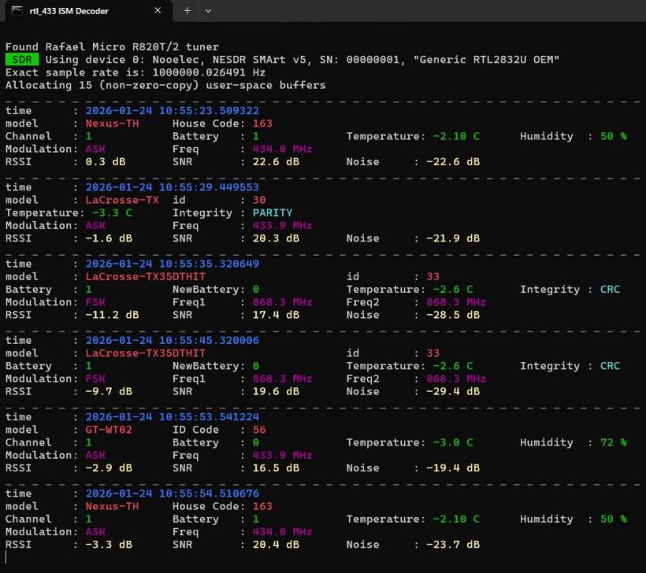Screen dimensions: 646x573
Task: Click the first Nexus-TH model name
Action: (x=112, y=124)
